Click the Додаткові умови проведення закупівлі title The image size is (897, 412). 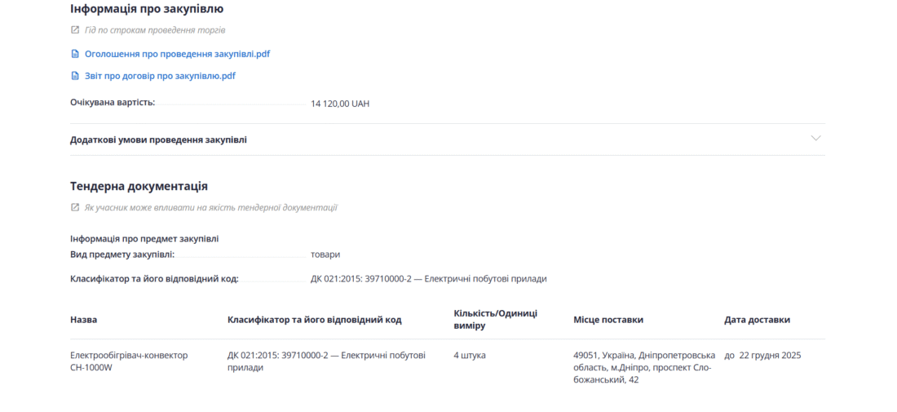[158, 140]
